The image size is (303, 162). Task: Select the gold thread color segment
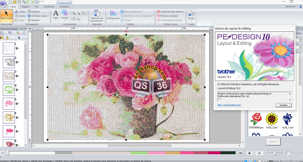point(173,153)
